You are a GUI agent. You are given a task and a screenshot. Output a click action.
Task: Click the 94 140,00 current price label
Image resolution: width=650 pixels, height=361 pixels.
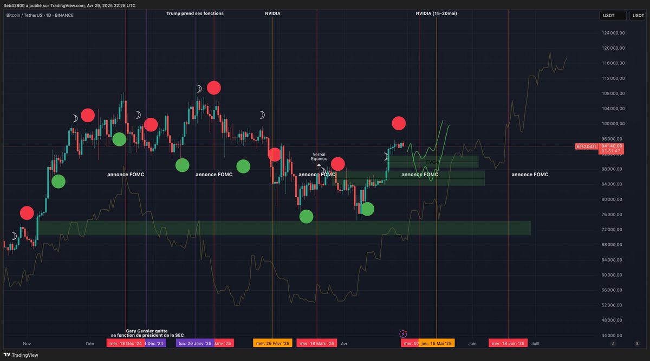[x=612, y=146]
